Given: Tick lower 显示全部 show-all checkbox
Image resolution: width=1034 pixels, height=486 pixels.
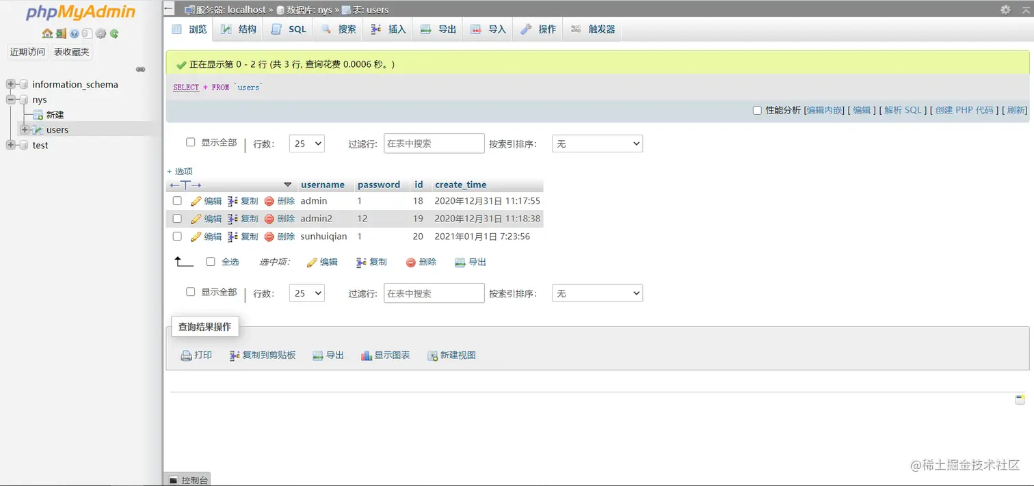Looking at the screenshot, I should click(x=191, y=292).
